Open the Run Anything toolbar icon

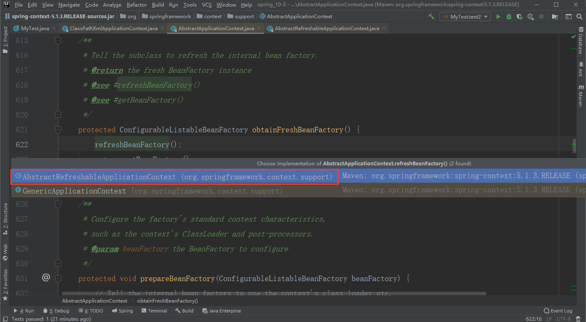click(569, 17)
